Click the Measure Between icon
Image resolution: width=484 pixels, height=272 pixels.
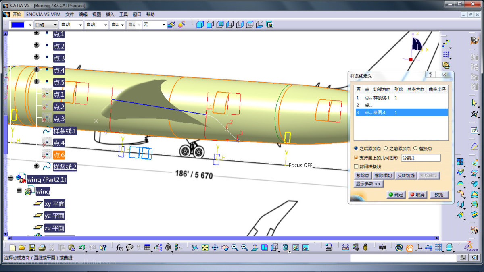346,247
